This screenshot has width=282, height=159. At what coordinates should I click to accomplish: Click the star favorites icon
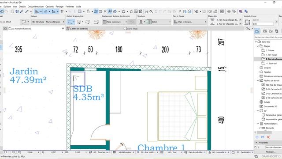131,11
